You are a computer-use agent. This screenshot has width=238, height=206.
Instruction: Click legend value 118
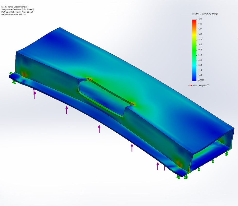point(200,24)
